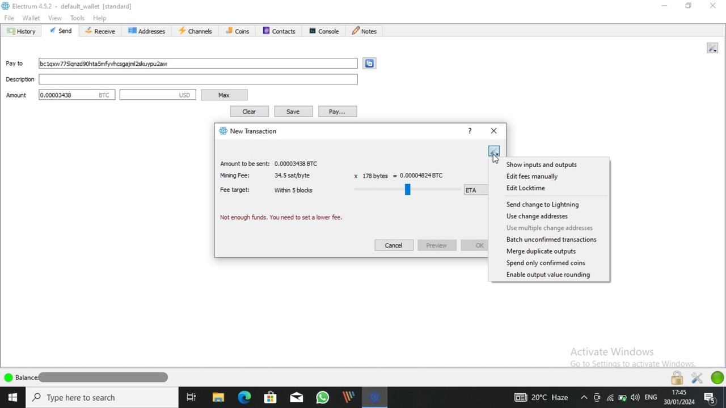Click the Task View icon on taskbar

tap(191, 397)
